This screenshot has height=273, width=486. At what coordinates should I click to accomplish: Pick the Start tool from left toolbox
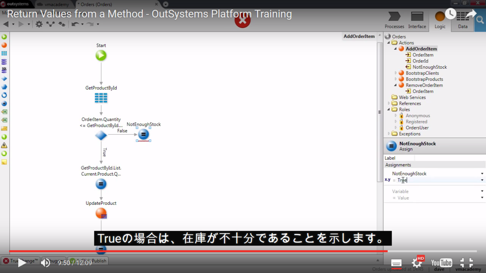coord(4,37)
